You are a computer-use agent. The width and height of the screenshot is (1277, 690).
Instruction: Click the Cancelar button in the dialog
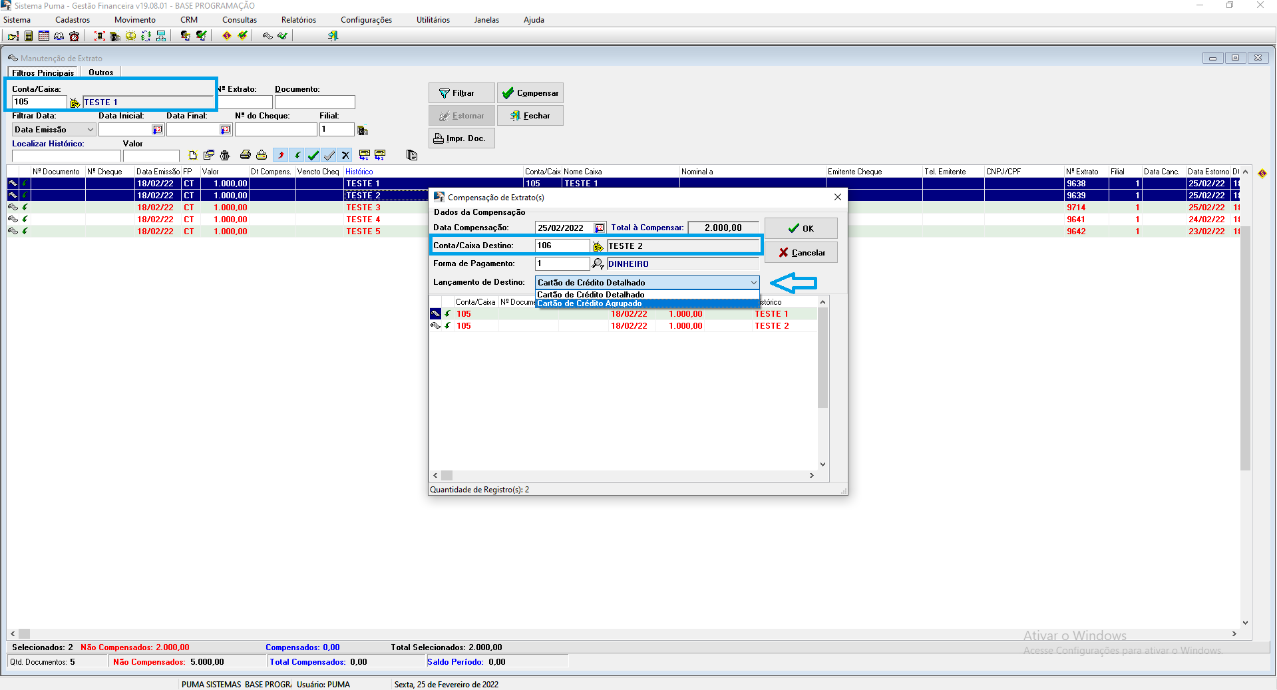(801, 253)
